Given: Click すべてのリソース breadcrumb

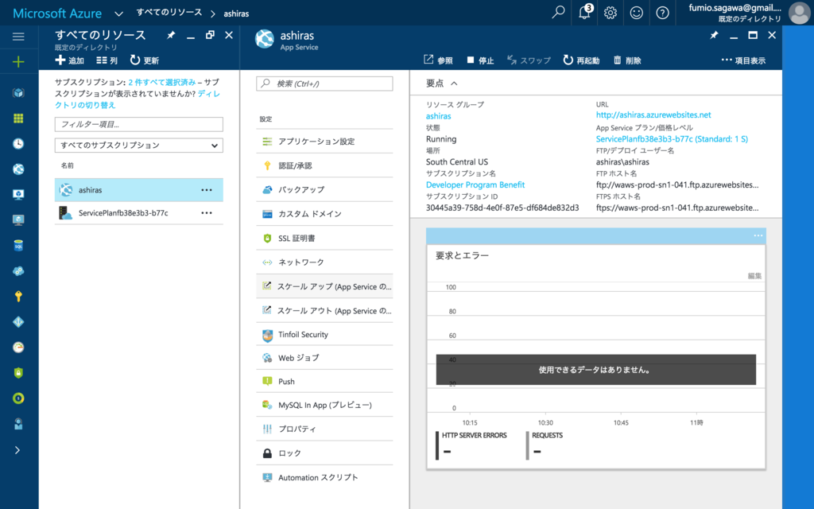Looking at the screenshot, I should 169,13.
